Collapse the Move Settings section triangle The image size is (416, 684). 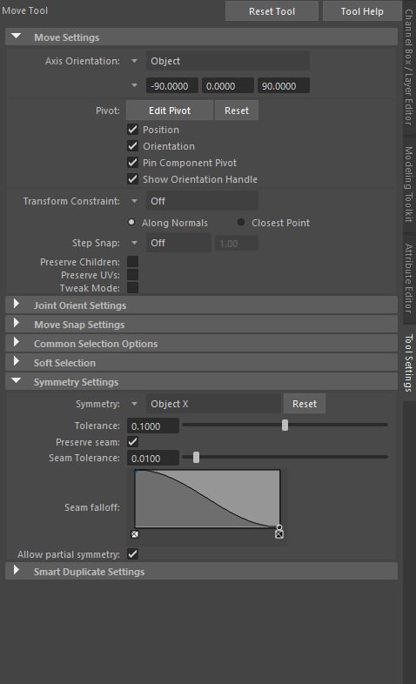coord(17,37)
